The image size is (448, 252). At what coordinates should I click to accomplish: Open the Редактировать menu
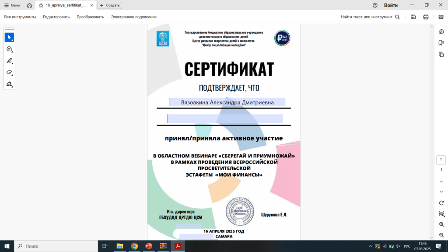pos(56,17)
